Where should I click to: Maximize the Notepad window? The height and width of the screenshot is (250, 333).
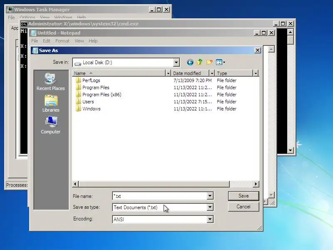[x=264, y=33]
